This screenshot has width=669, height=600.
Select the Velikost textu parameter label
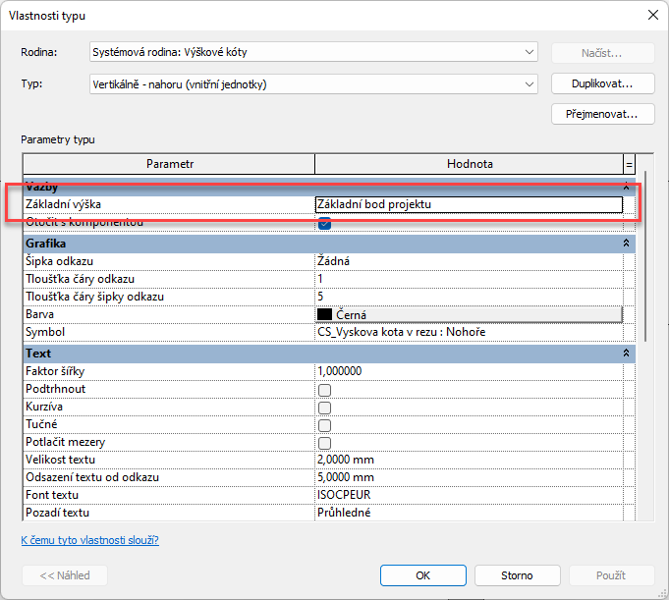click(x=60, y=460)
